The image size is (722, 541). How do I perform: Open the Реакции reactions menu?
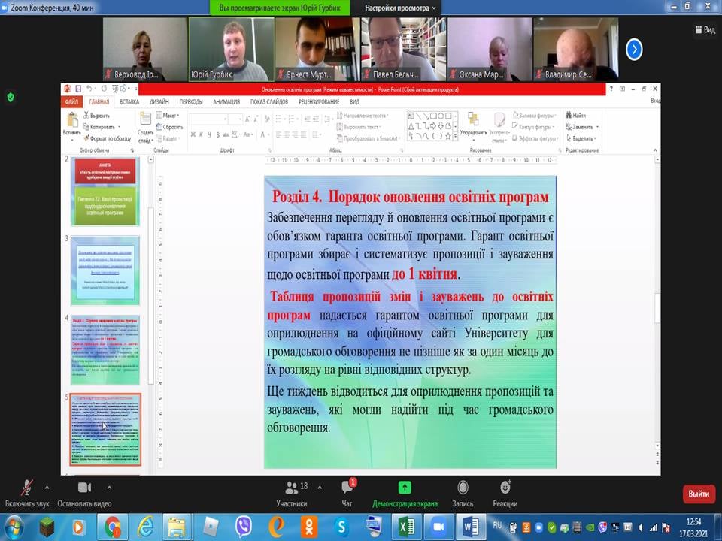[x=505, y=488]
